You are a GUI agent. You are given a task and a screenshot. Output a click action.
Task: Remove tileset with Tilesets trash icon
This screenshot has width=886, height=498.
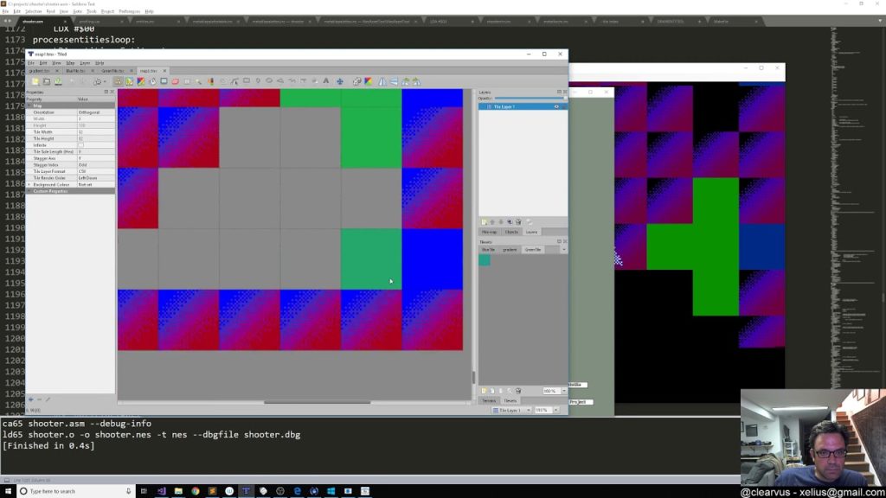point(518,391)
